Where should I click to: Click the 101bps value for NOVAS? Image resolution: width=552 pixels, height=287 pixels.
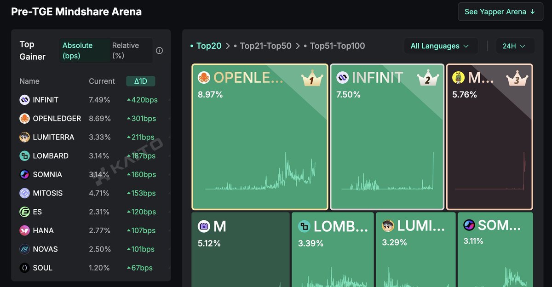coord(140,249)
